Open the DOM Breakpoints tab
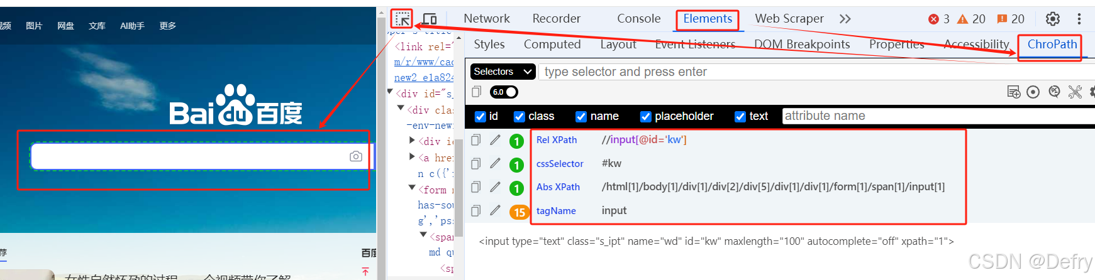The height and width of the screenshot is (280, 1095). pyautogui.click(x=802, y=45)
